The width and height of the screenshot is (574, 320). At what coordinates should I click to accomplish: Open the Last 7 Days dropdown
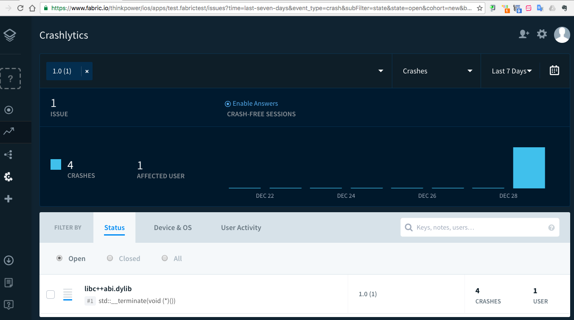511,71
